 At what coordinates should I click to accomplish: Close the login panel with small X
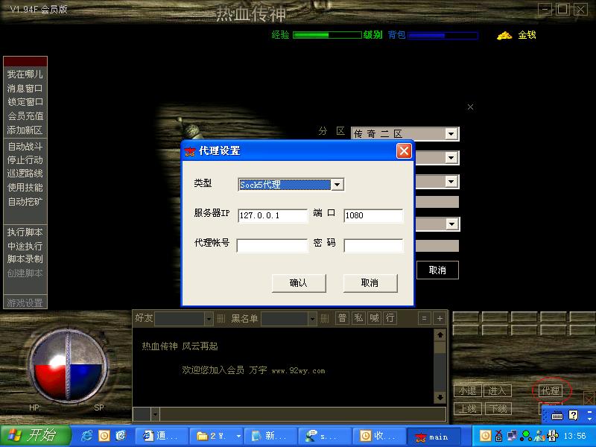(470, 107)
